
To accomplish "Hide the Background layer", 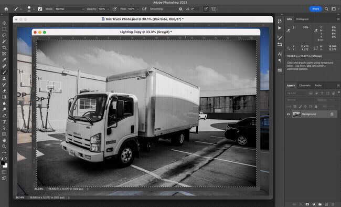I will (289, 114).
